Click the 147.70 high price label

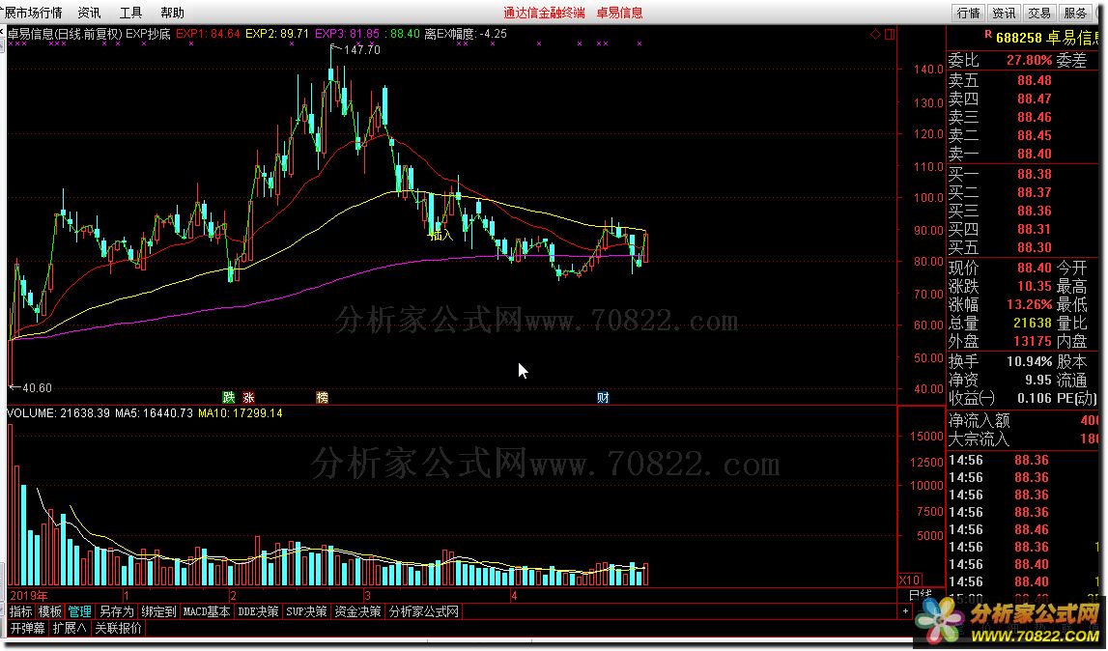[x=362, y=50]
